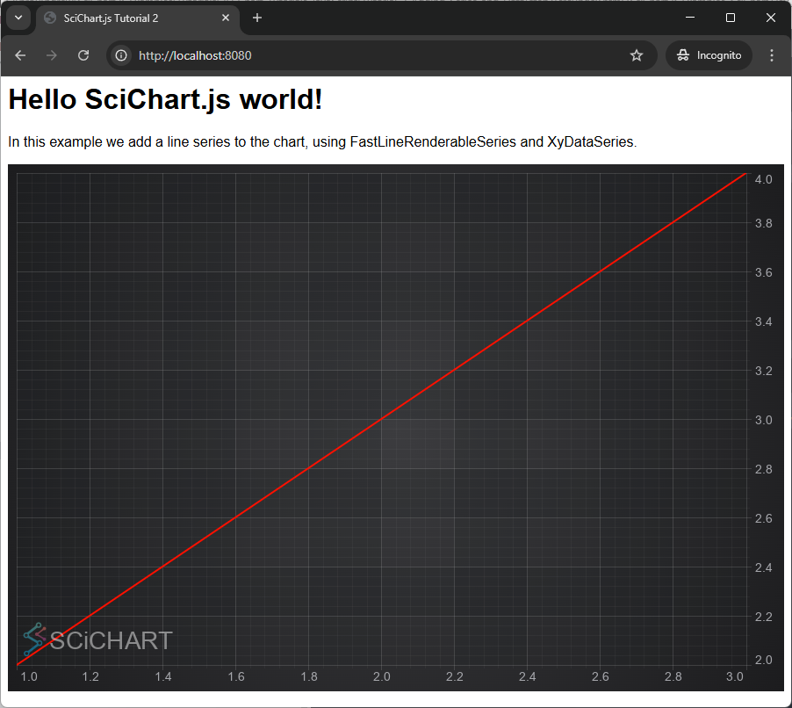Click the 4.0 label on the y-axis
Viewport: 792px width, 708px height.
pyautogui.click(x=763, y=178)
